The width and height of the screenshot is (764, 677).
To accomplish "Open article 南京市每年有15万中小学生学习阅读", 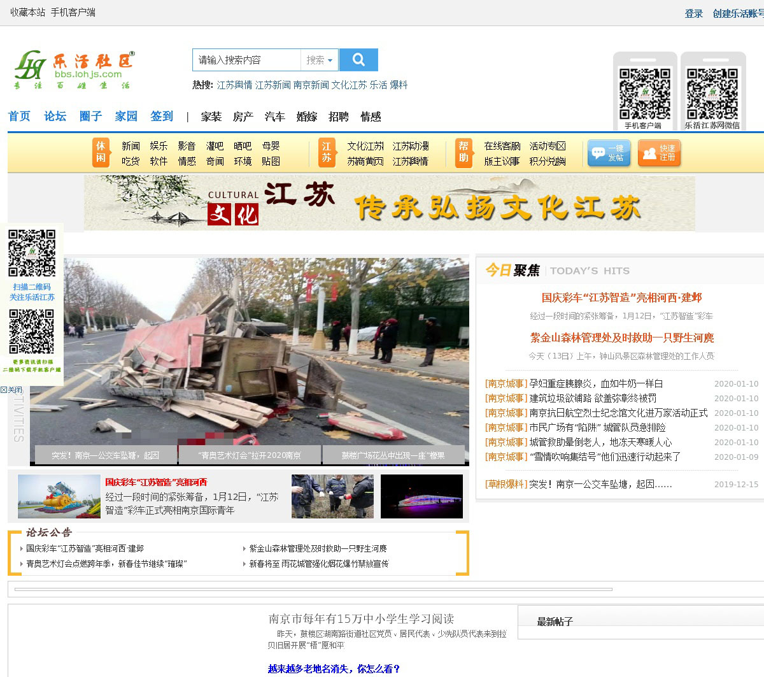I will click(361, 618).
